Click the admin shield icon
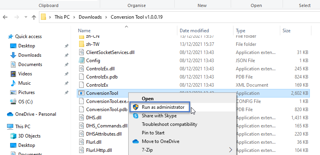 click(136, 107)
